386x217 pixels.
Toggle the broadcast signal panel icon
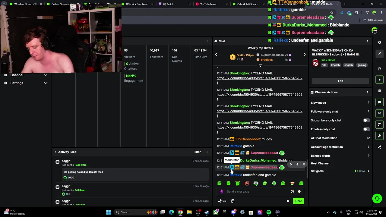coord(380,113)
